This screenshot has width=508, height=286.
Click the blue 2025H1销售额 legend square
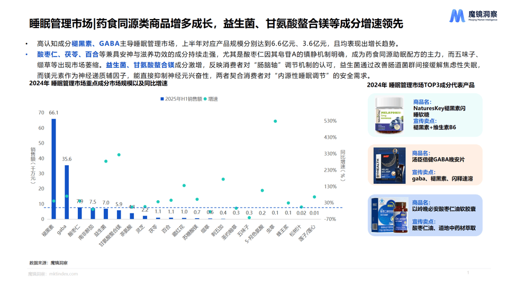(x=162, y=99)
